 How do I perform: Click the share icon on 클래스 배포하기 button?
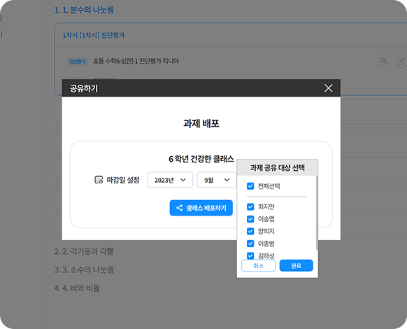pos(179,208)
